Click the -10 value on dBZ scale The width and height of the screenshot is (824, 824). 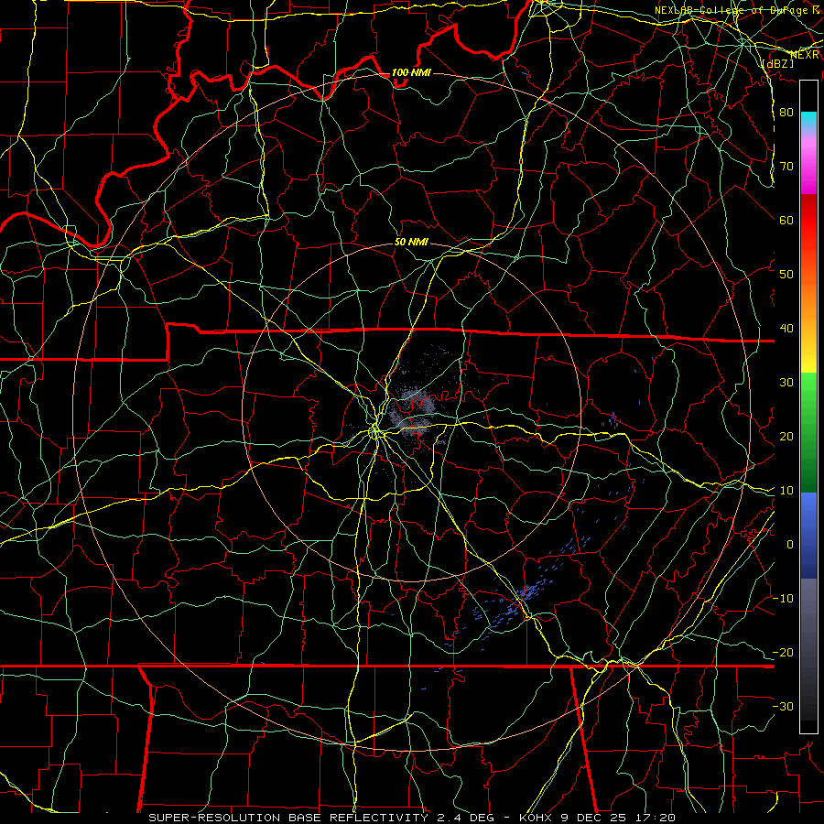pos(783,599)
